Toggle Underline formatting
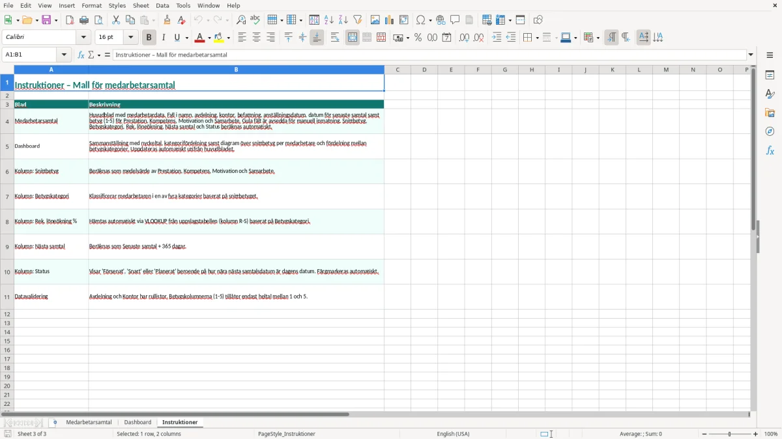 coord(177,38)
